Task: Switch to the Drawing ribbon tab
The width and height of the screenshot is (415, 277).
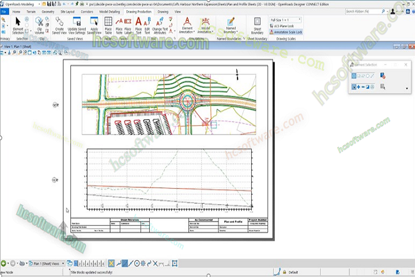Action: (x=163, y=12)
